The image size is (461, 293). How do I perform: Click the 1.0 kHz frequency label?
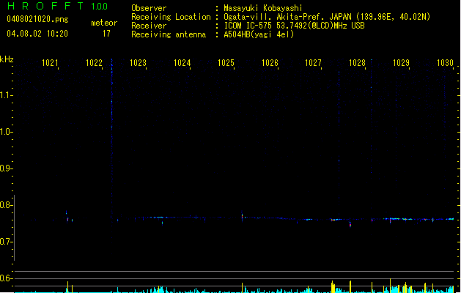tap(6, 132)
